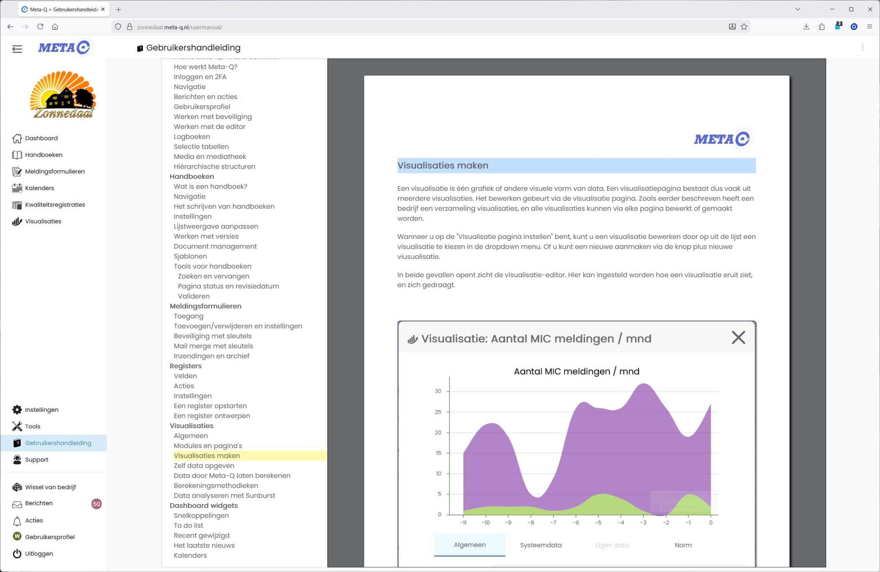Image resolution: width=880 pixels, height=572 pixels.
Task: Open Handboeken from the sidebar
Action: click(43, 155)
